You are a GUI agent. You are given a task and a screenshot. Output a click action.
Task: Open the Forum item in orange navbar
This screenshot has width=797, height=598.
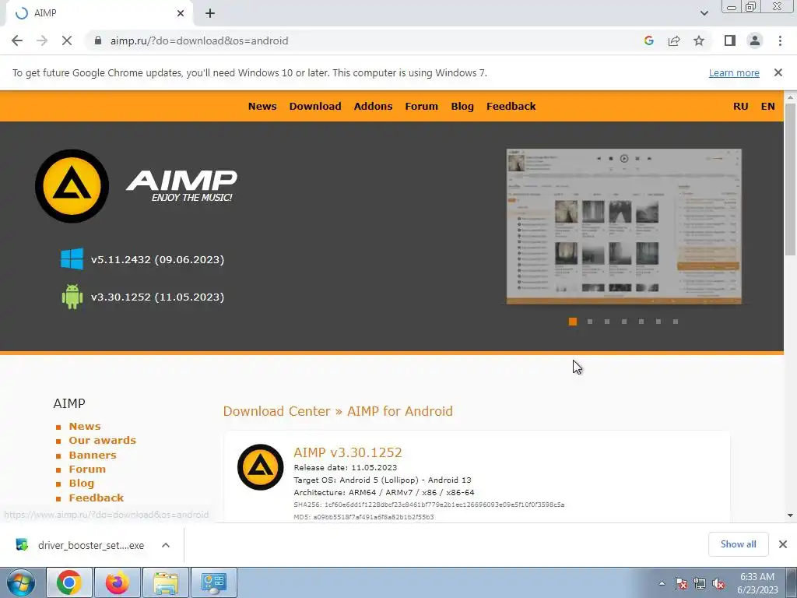pyautogui.click(x=421, y=106)
